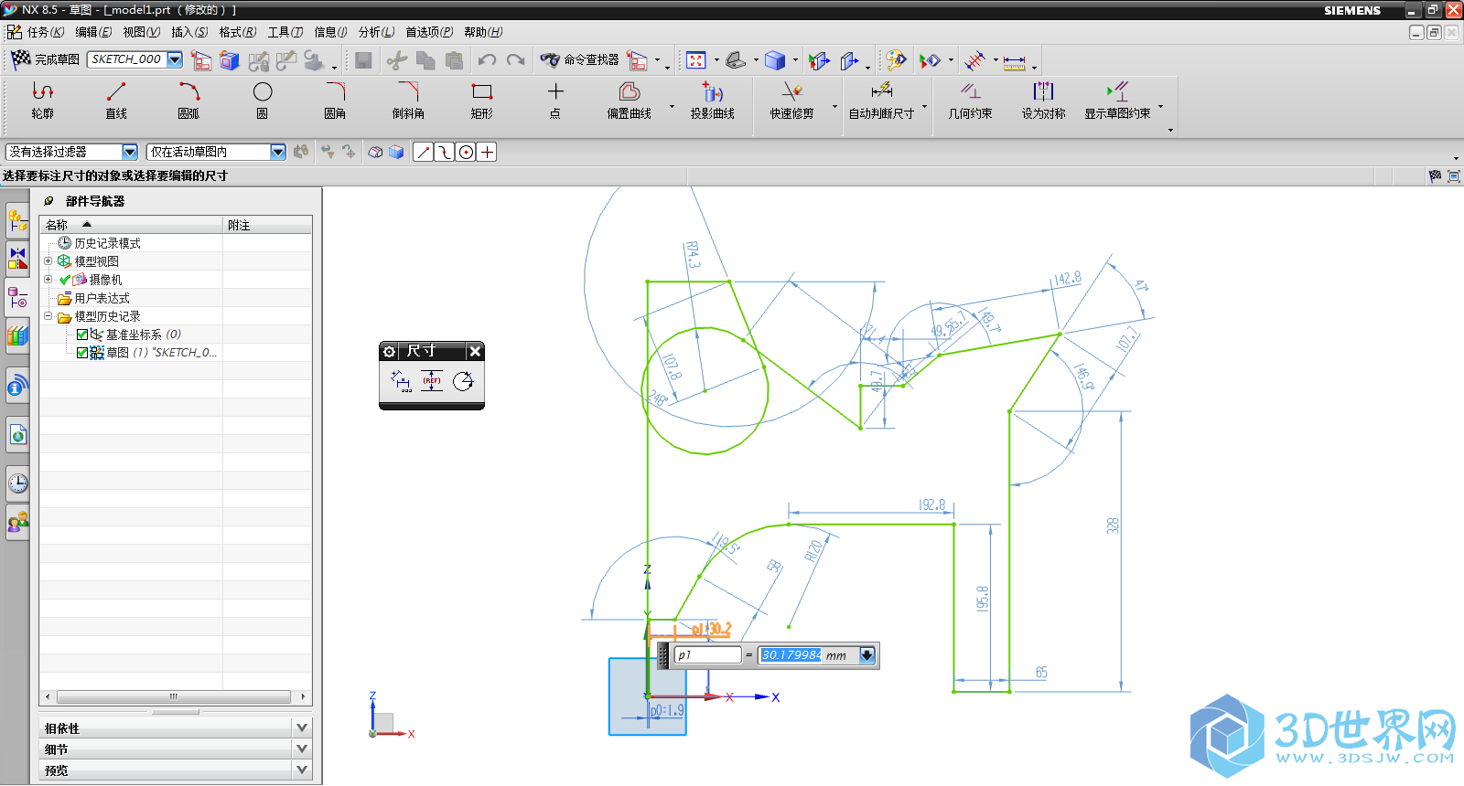Image resolution: width=1464 pixels, height=786 pixels.
Task: Select the 圆角 fillet tool
Action: click(335, 101)
